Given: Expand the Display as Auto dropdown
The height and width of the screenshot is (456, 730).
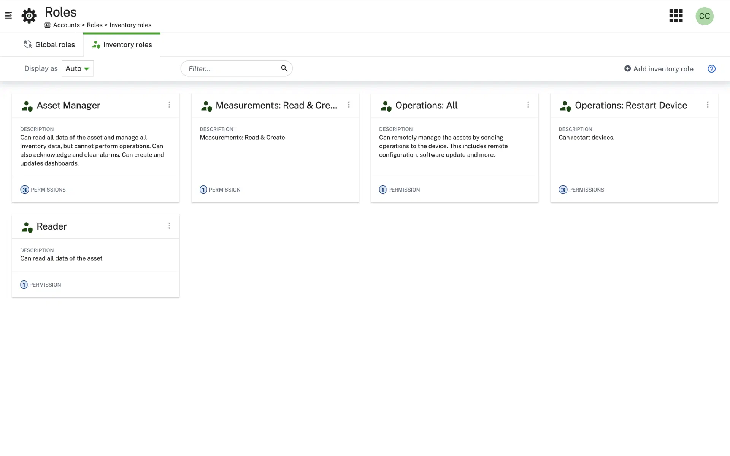Looking at the screenshot, I should click(78, 68).
